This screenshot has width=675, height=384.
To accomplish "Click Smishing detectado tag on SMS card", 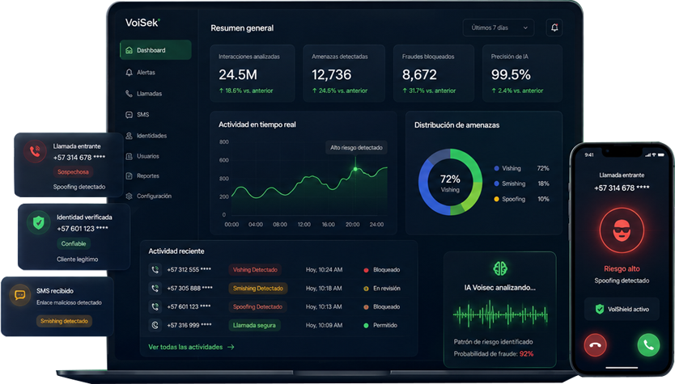I will 64,321.
